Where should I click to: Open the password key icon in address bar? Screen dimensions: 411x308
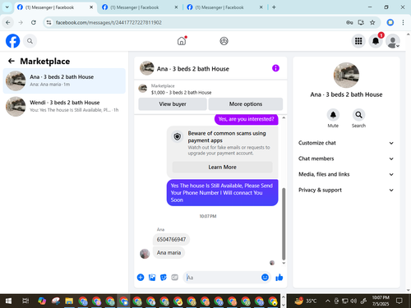tap(349, 22)
